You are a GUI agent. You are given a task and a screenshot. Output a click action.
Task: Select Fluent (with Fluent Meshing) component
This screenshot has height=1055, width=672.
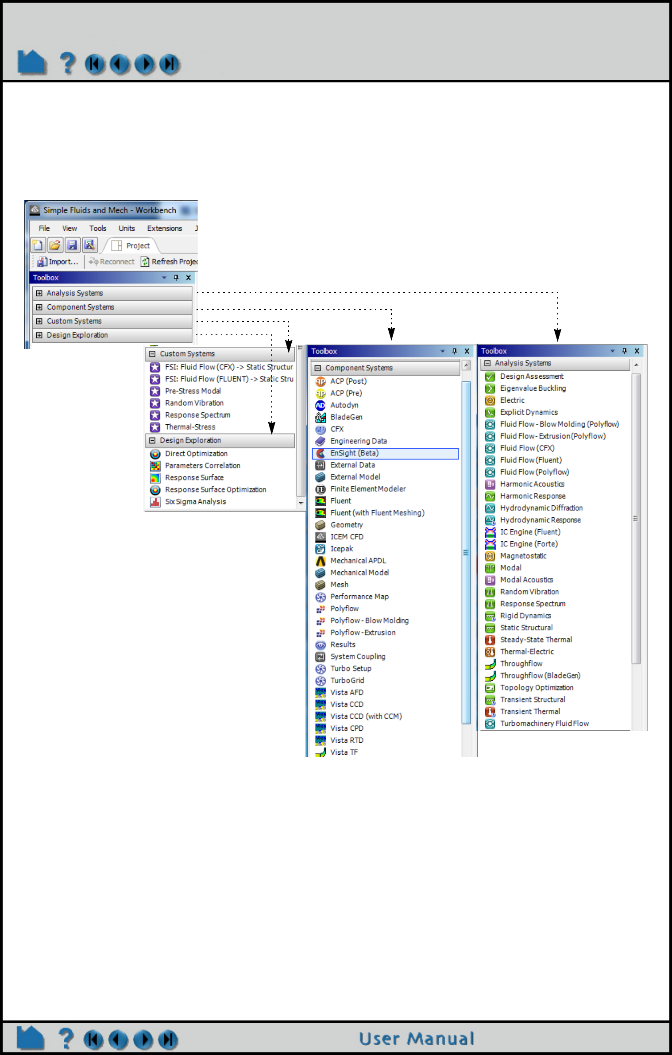[x=377, y=513]
